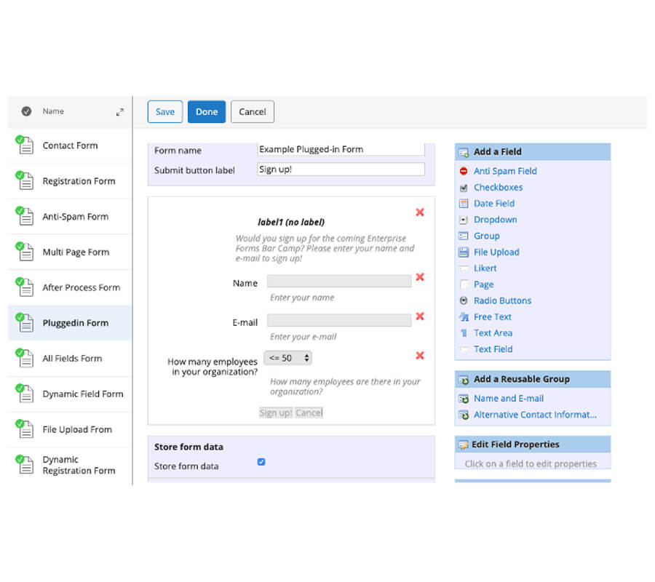Click the Save button
Viewport: 655px width, 582px height.
pos(165,111)
